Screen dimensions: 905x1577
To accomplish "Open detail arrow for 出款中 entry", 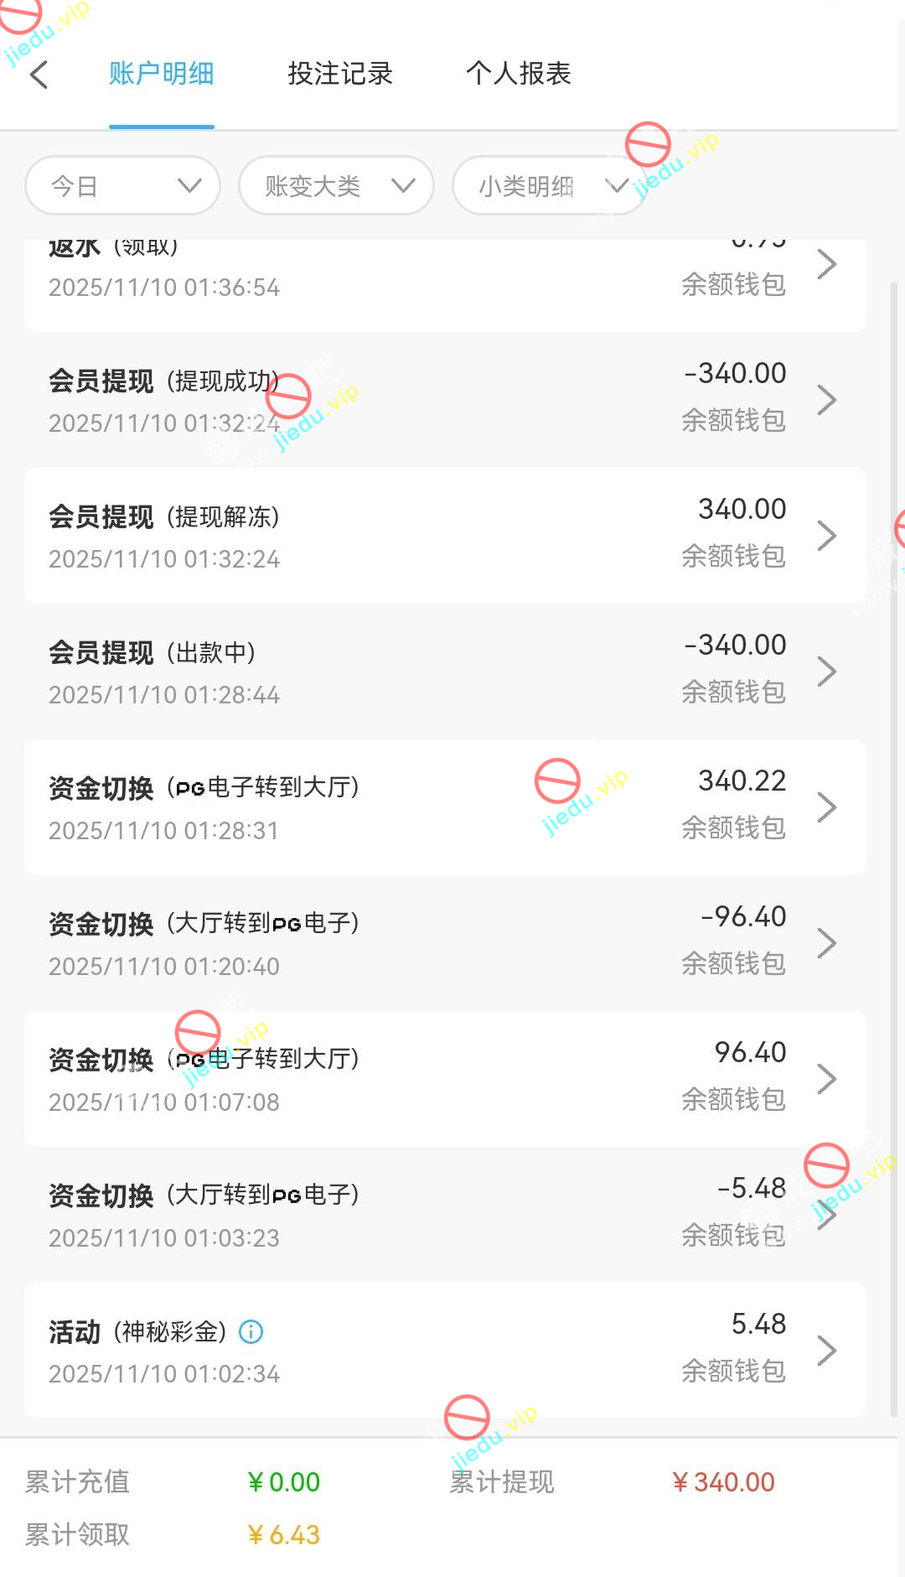I will tap(826, 672).
